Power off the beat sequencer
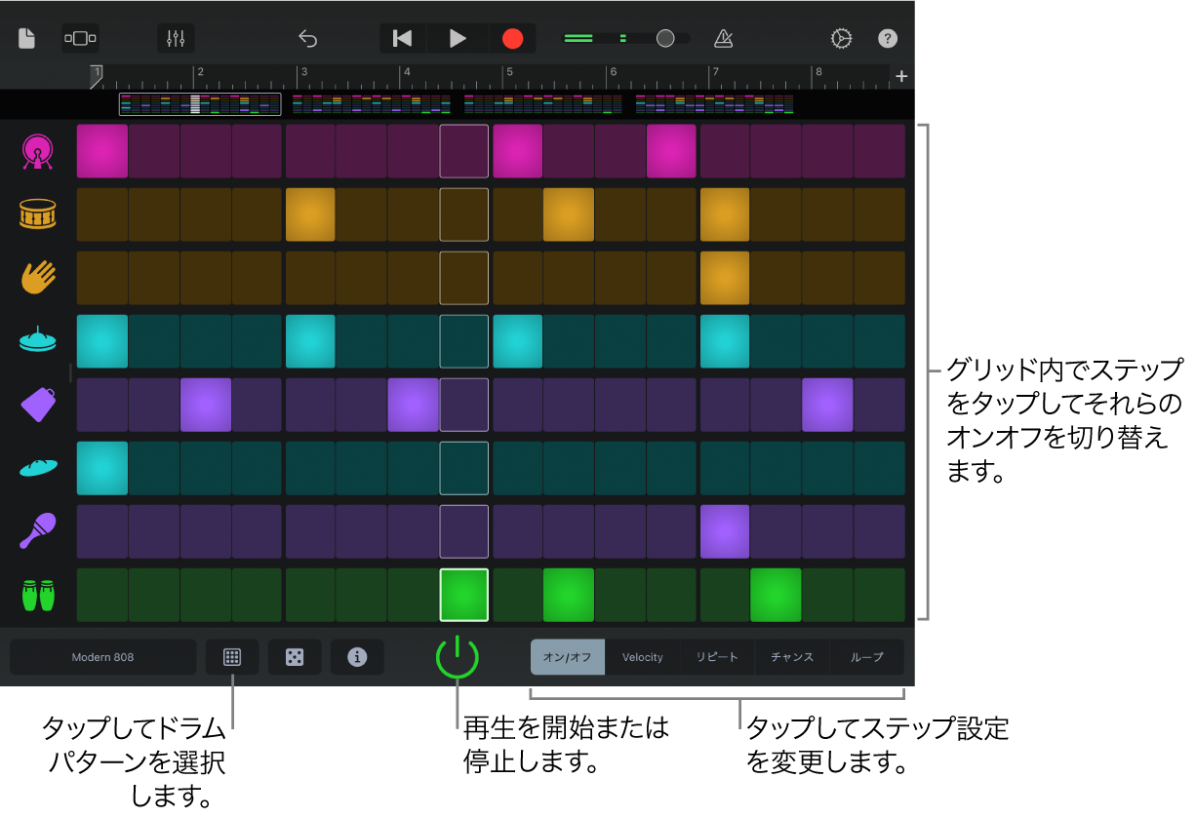 458,656
